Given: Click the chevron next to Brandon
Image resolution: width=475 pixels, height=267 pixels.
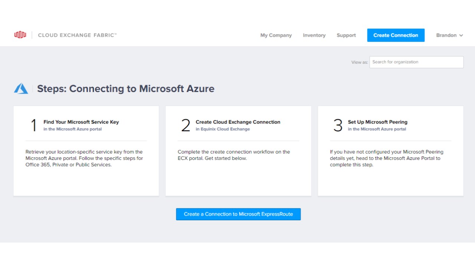Looking at the screenshot, I should 461,36.
